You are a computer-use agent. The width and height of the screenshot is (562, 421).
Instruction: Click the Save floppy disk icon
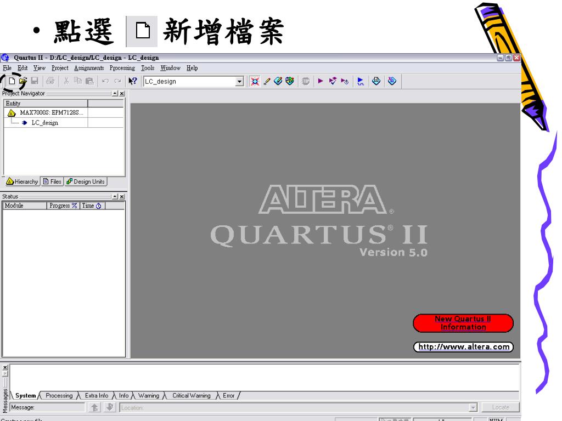pyautogui.click(x=35, y=81)
